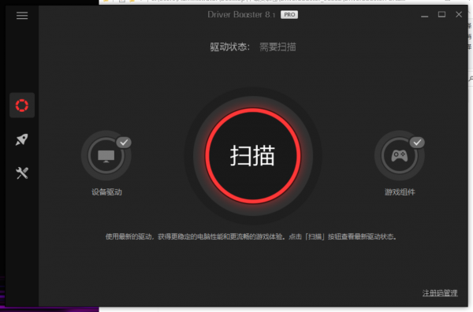This screenshot has height=312, width=473.
Task: Open the Tools wrench sidebar icon
Action: 22,173
